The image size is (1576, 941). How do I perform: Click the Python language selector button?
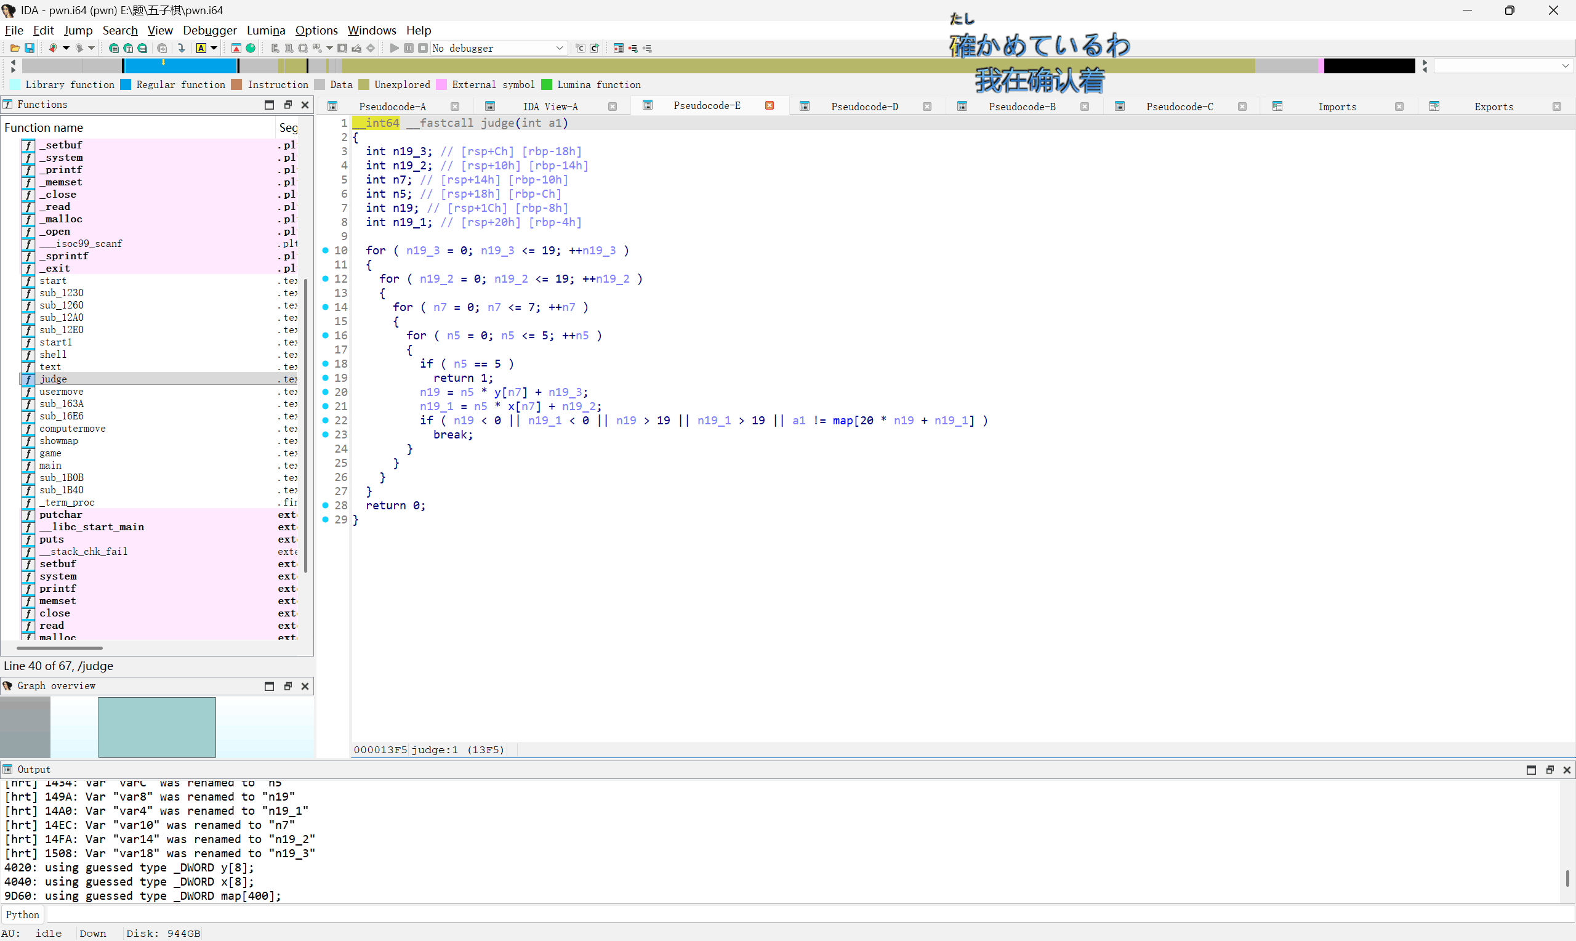(x=22, y=915)
